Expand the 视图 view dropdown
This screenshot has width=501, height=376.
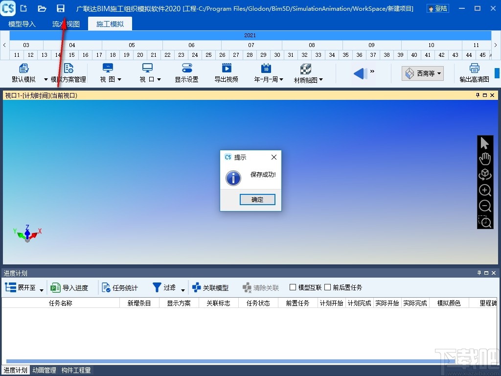(x=119, y=79)
